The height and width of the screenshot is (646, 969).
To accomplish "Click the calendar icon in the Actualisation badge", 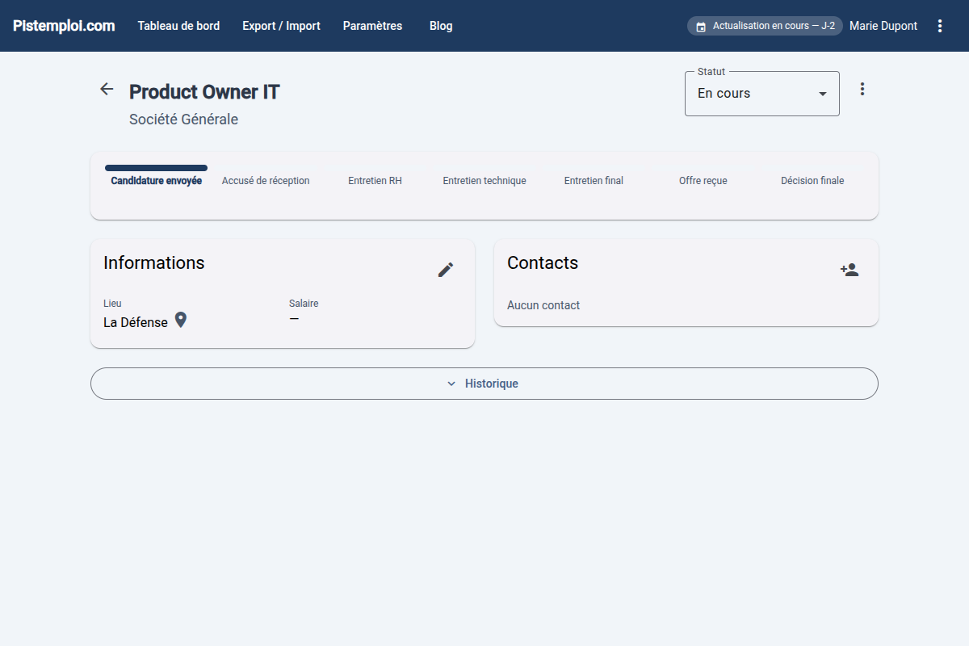I will (x=701, y=27).
